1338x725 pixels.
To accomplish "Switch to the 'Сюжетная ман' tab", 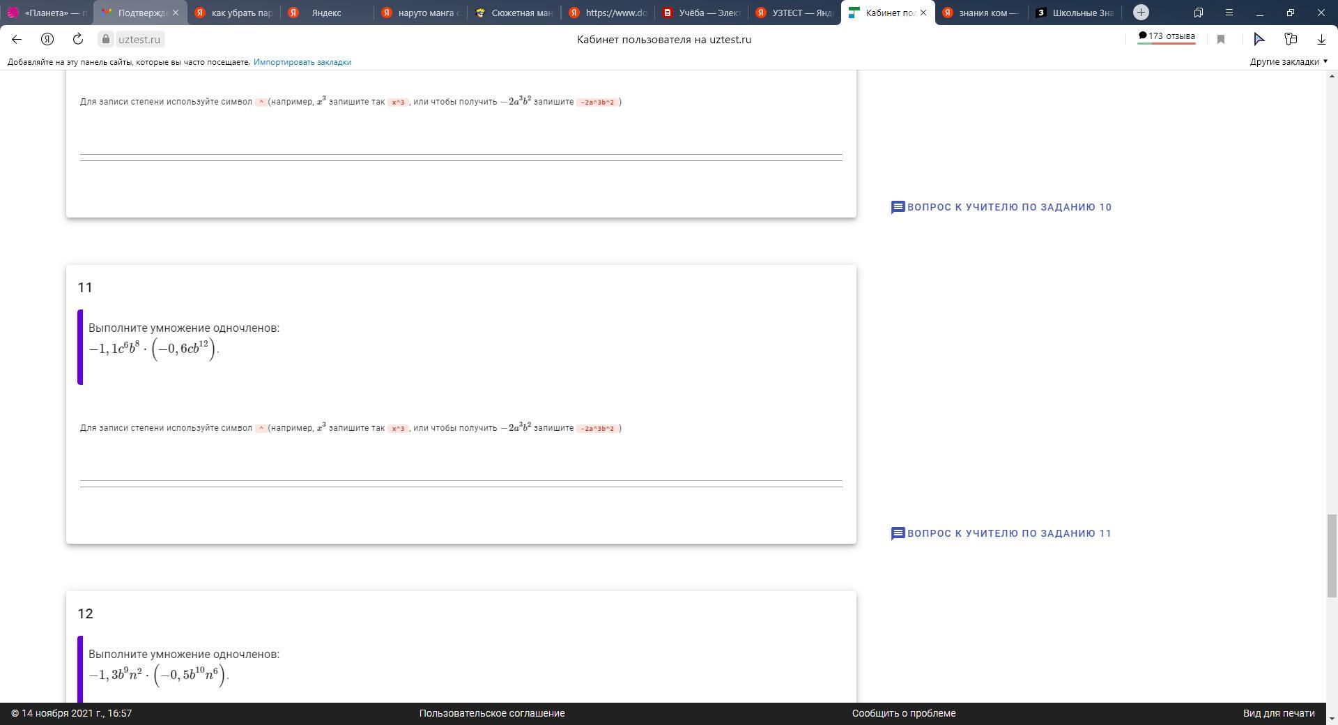I will pos(514,13).
